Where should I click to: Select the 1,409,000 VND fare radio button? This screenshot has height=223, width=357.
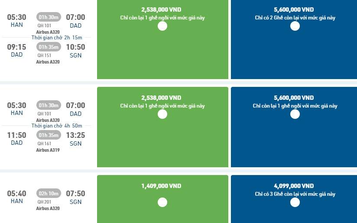(162, 202)
